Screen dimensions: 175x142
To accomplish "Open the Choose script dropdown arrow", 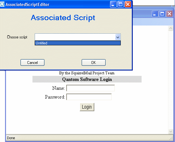I will [118, 37].
